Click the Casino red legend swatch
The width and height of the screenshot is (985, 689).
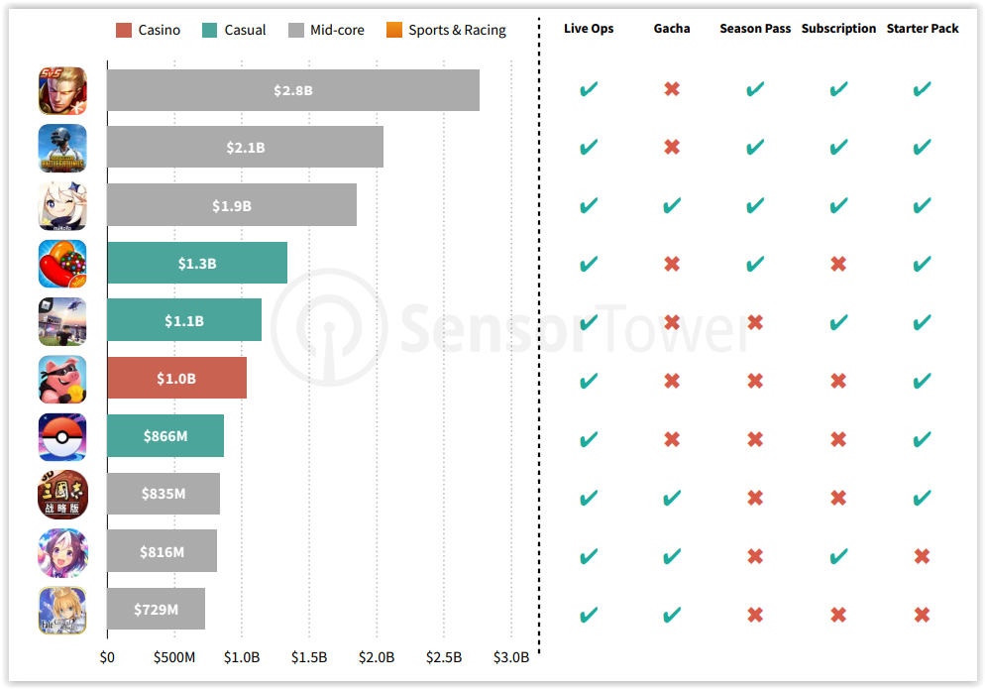(x=124, y=30)
